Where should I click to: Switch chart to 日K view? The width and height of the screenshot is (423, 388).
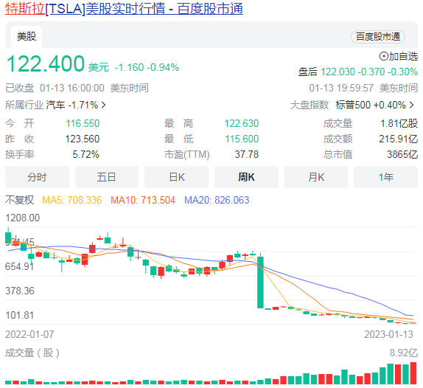pyautogui.click(x=176, y=177)
